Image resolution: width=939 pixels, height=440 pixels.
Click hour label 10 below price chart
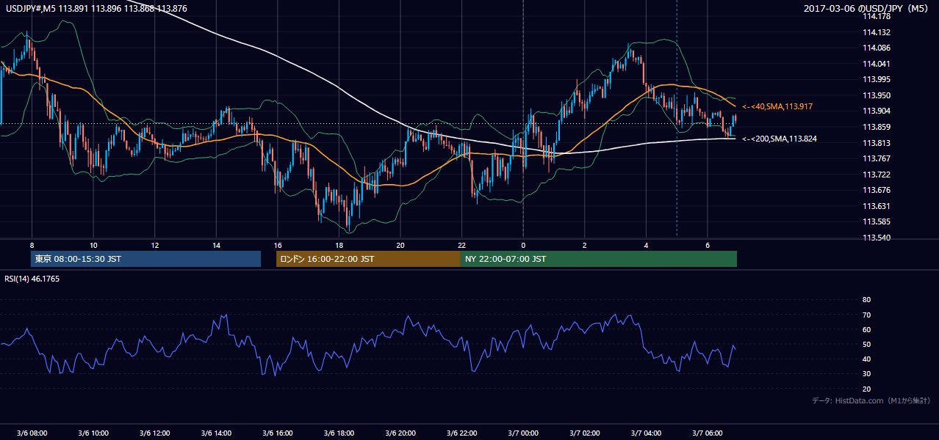click(x=93, y=245)
